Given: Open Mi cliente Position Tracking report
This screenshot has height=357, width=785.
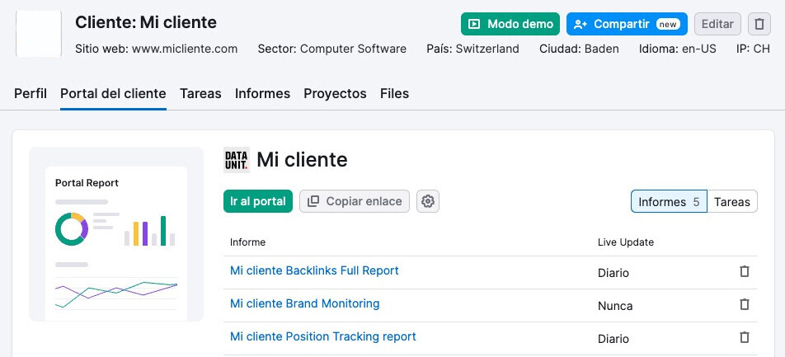Looking at the screenshot, I should (x=323, y=337).
